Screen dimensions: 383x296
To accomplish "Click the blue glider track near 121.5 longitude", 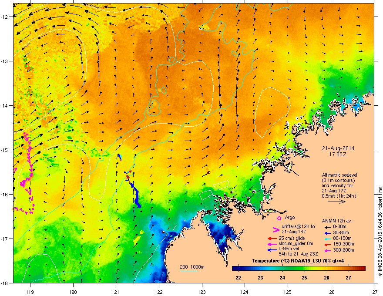I will coord(137,196).
